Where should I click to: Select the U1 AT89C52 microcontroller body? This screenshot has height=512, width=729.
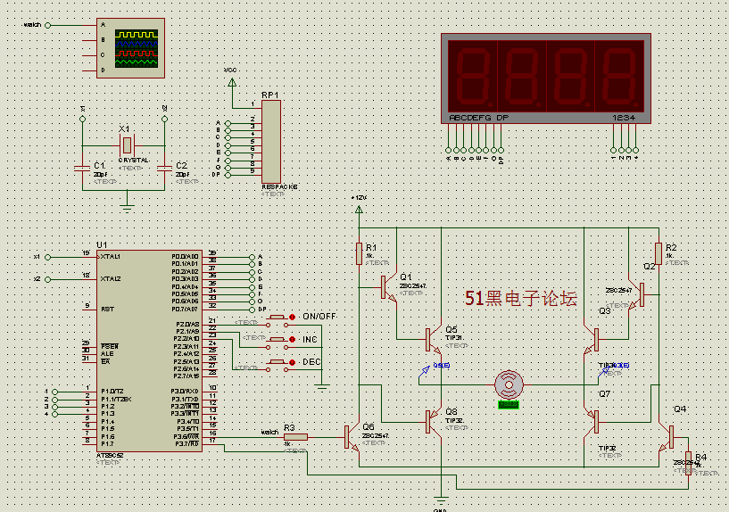click(149, 351)
